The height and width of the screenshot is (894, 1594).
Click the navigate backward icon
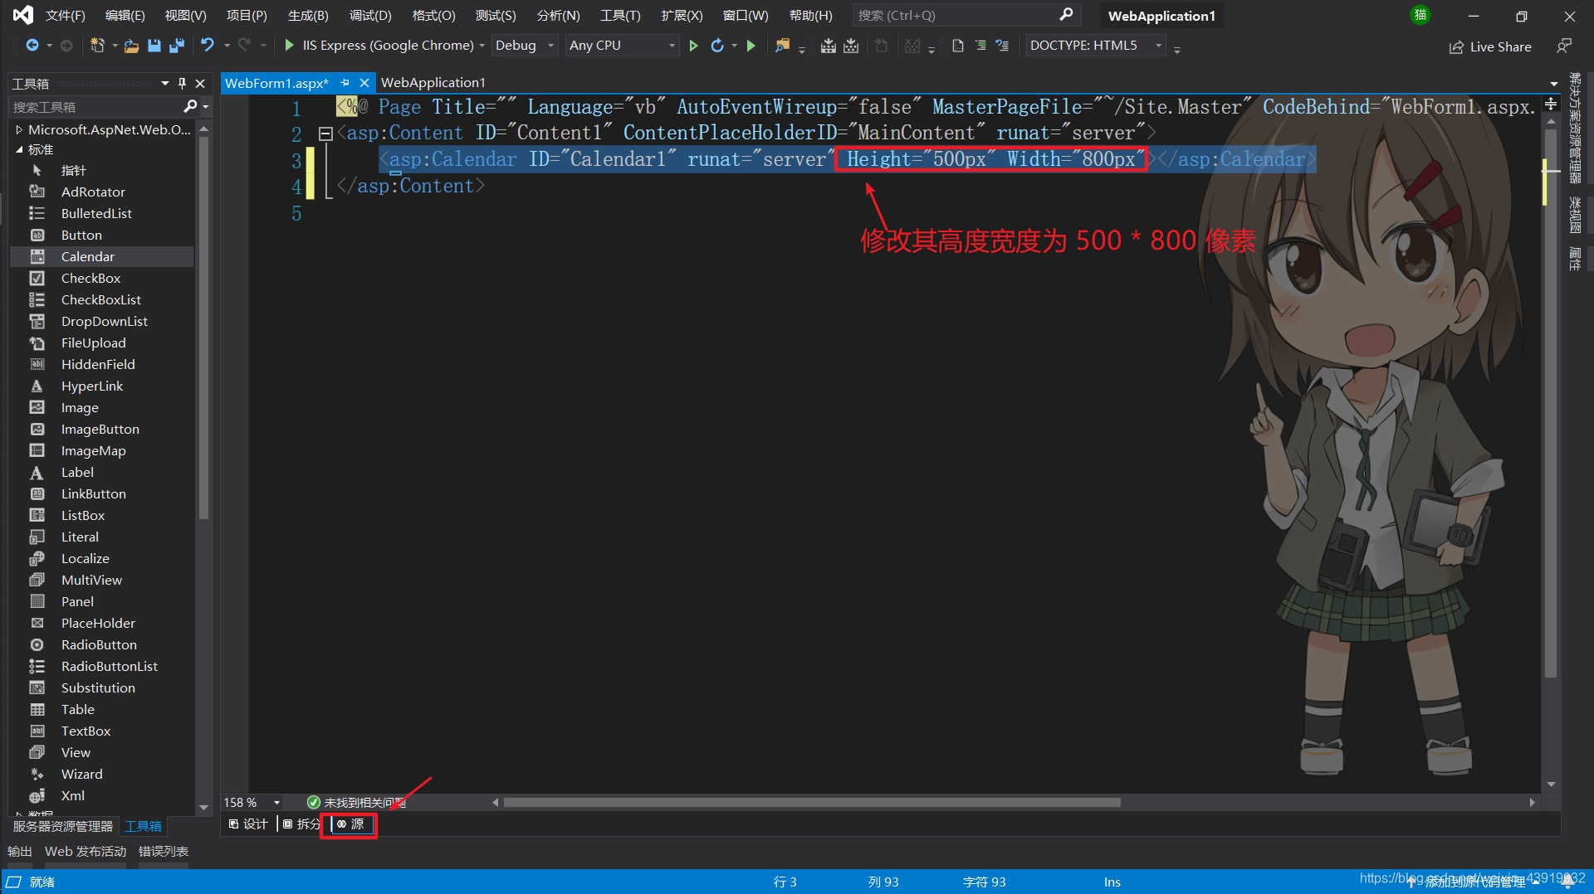32,46
